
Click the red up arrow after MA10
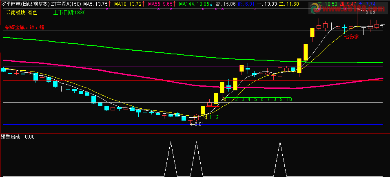point(143,4)
